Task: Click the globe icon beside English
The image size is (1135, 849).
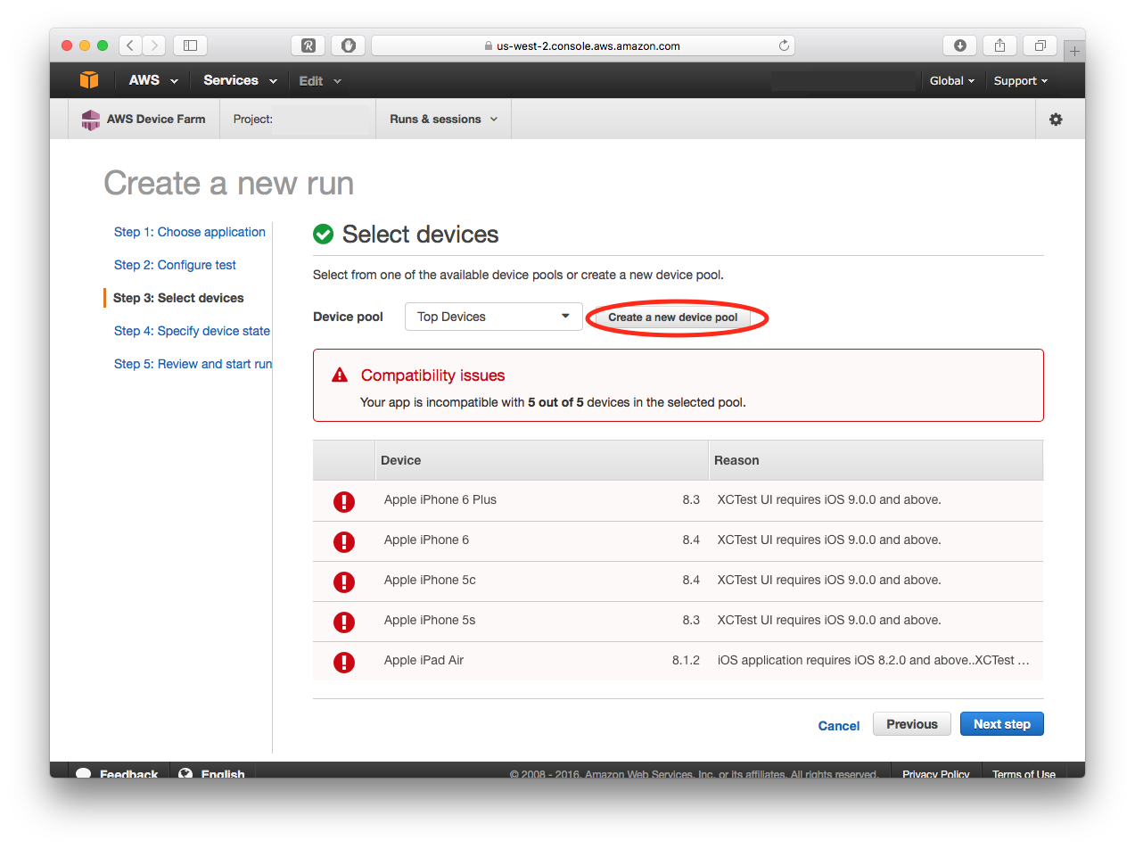Action: [x=185, y=773]
